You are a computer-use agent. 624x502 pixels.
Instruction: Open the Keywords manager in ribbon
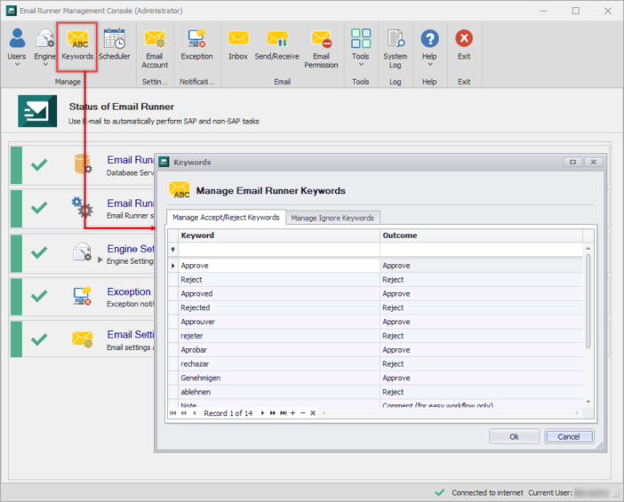pyautogui.click(x=77, y=46)
